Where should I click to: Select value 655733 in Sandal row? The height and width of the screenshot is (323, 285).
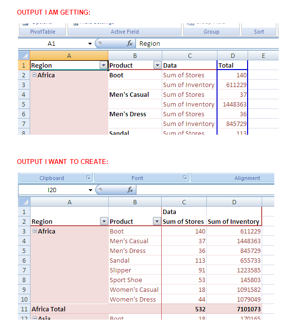coord(234,260)
